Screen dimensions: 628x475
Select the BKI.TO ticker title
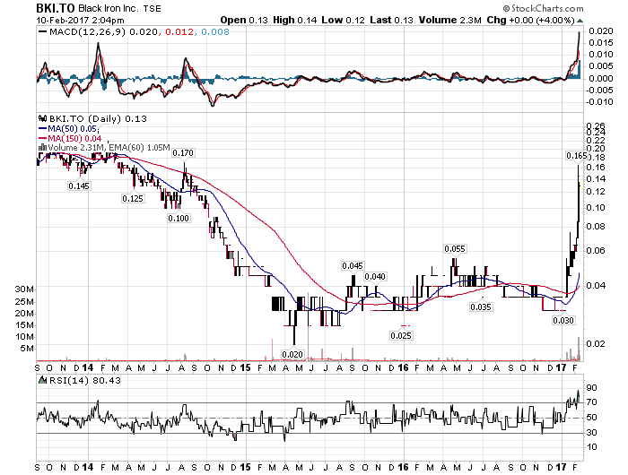coord(56,8)
